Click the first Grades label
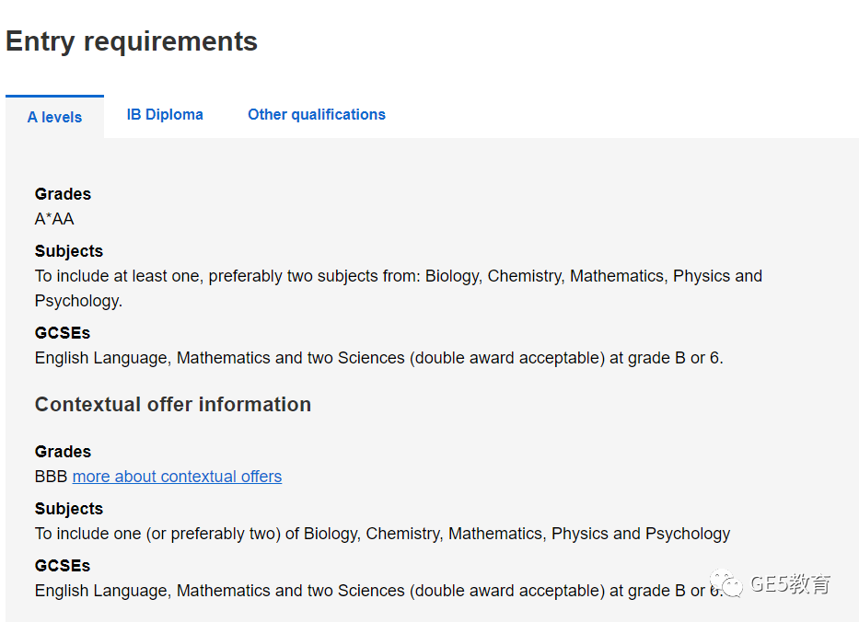 pyautogui.click(x=63, y=194)
